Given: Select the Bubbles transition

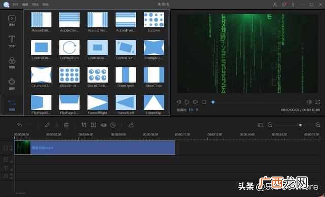Looking at the screenshot, I should [x=154, y=20].
